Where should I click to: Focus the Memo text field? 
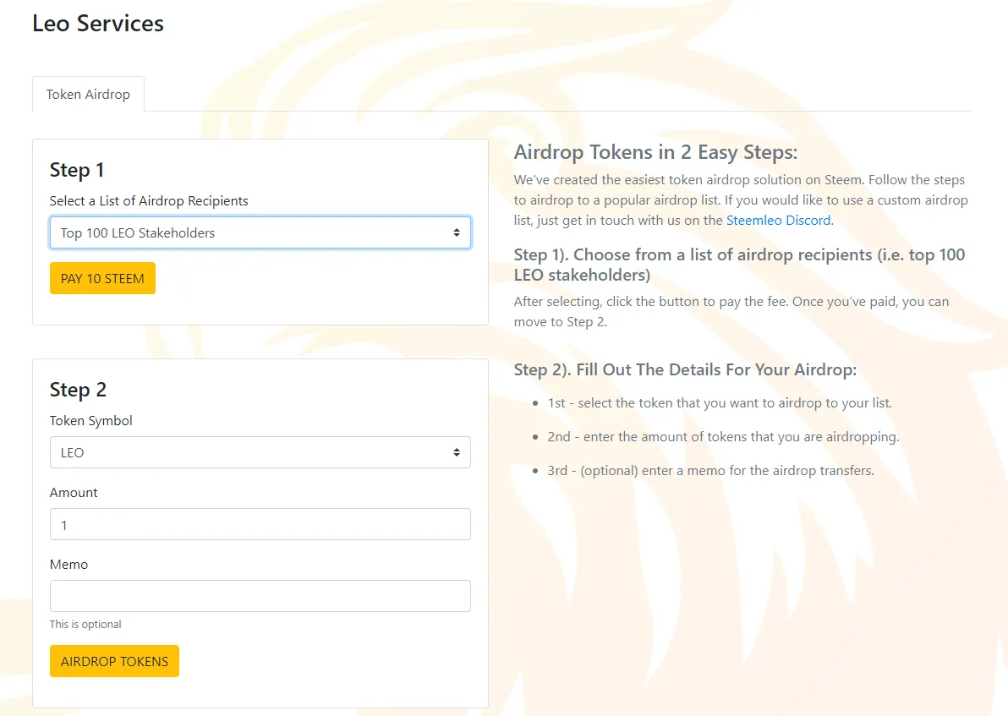pos(260,597)
